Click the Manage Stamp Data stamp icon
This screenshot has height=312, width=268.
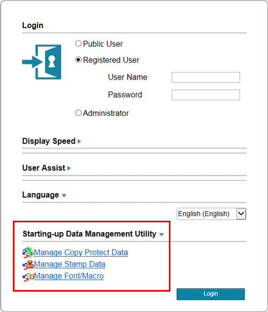coord(28,265)
